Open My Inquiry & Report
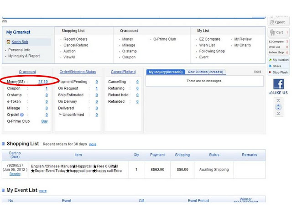 (x=24, y=56)
